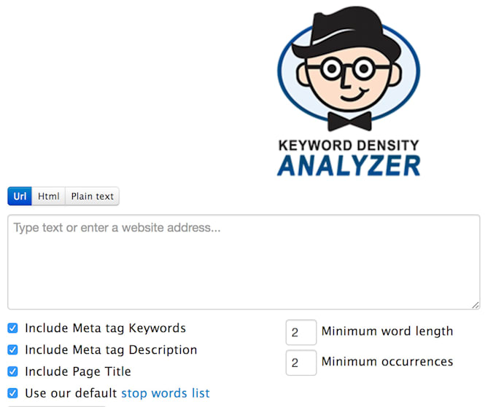Click the 'Use our default' label text
Viewport: 496px width, 407px height.
pyautogui.click(x=71, y=394)
